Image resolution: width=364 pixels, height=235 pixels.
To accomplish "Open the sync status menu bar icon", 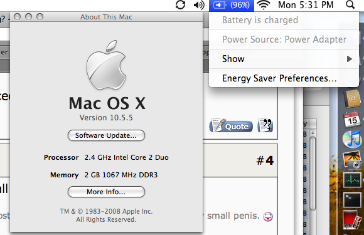I will tap(180, 5).
